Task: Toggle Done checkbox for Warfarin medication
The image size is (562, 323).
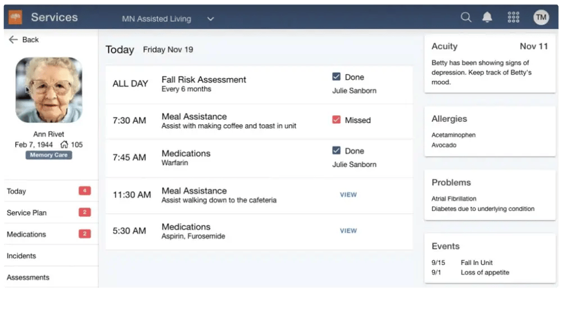Action: tap(337, 151)
